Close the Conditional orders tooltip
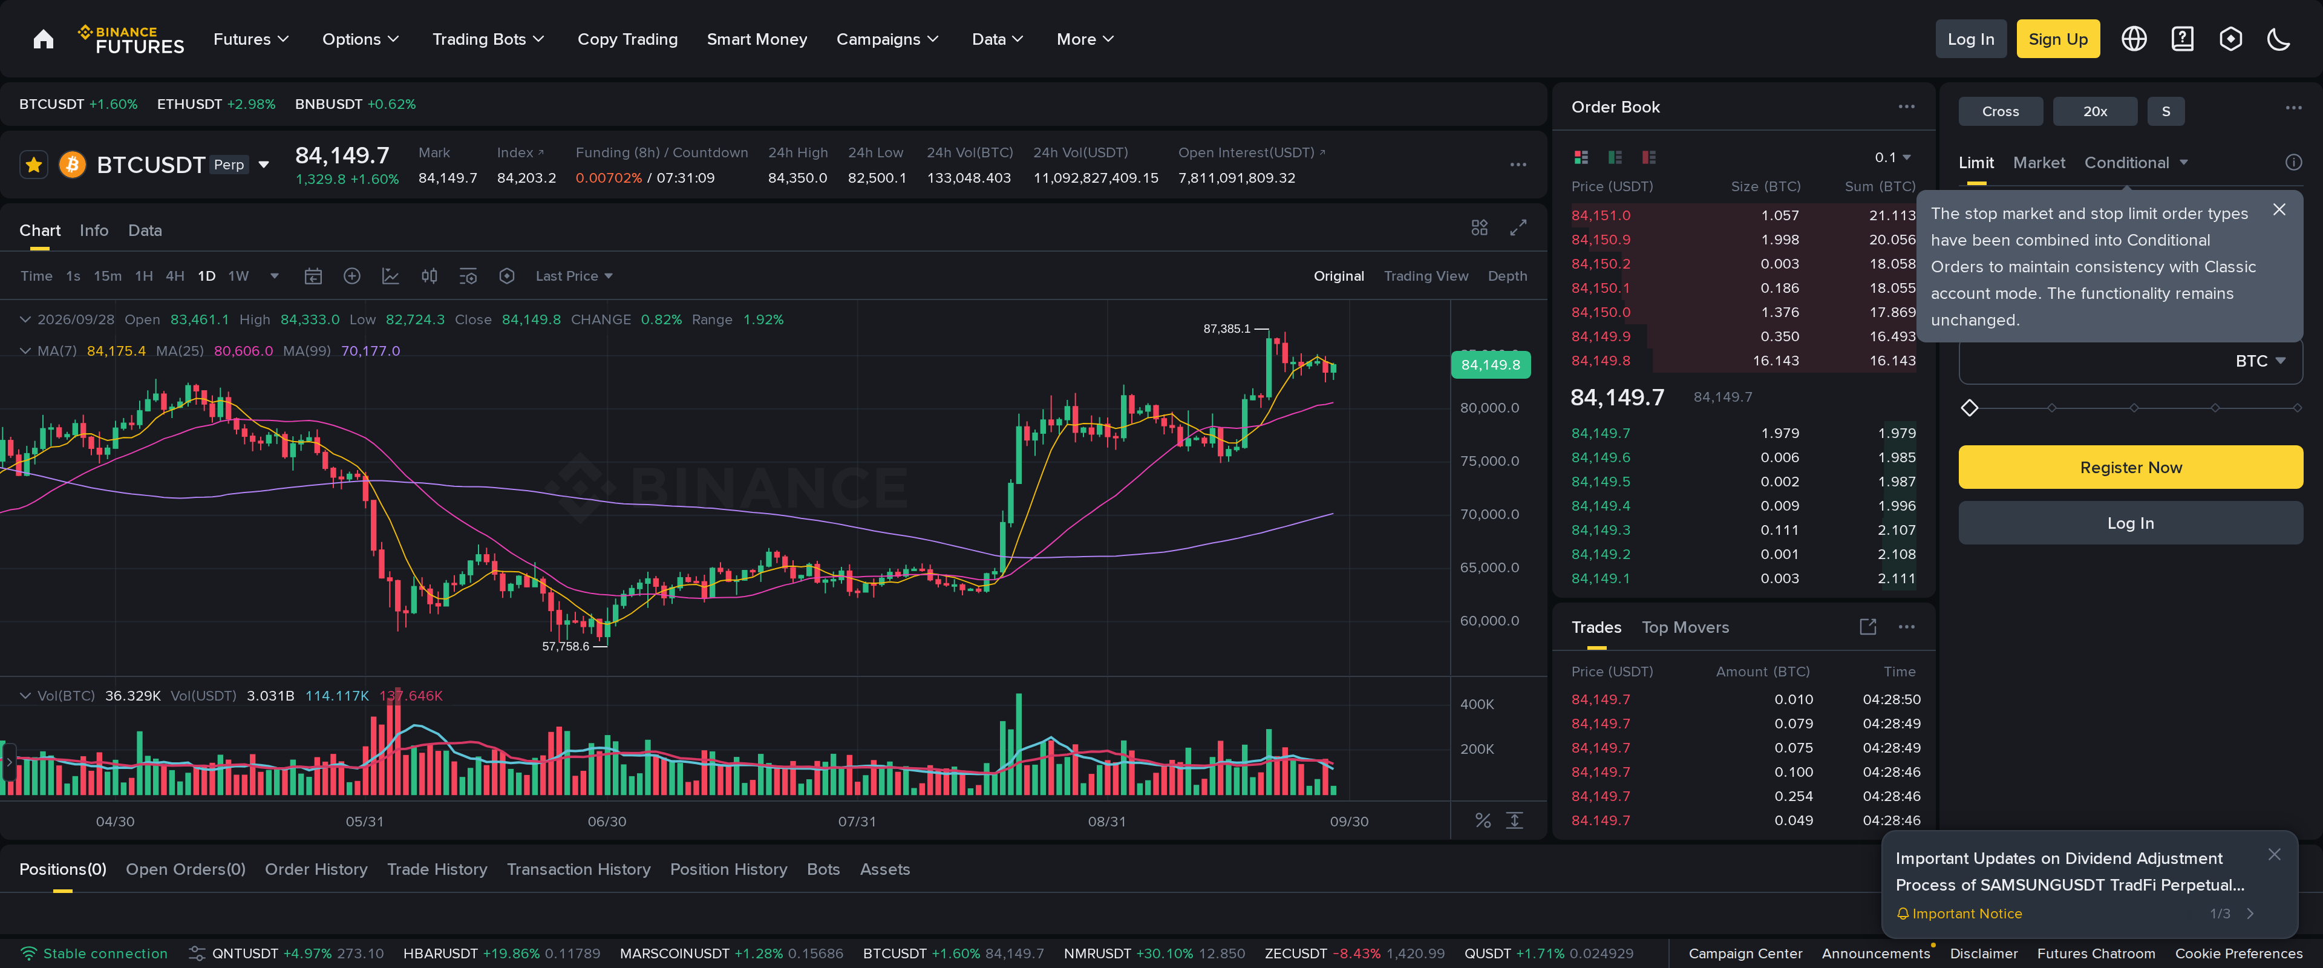The height and width of the screenshot is (968, 2323). pos(2279,209)
